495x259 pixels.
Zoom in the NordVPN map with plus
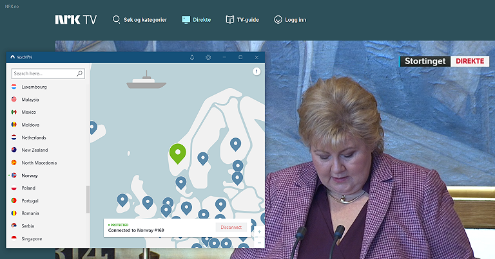(259, 232)
